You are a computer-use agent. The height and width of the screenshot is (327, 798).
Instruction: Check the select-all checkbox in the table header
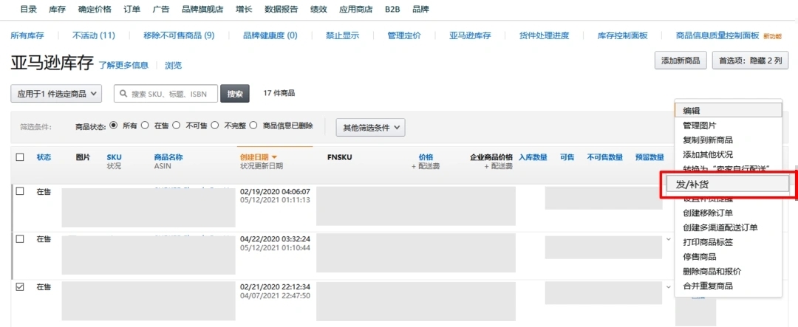tap(20, 157)
